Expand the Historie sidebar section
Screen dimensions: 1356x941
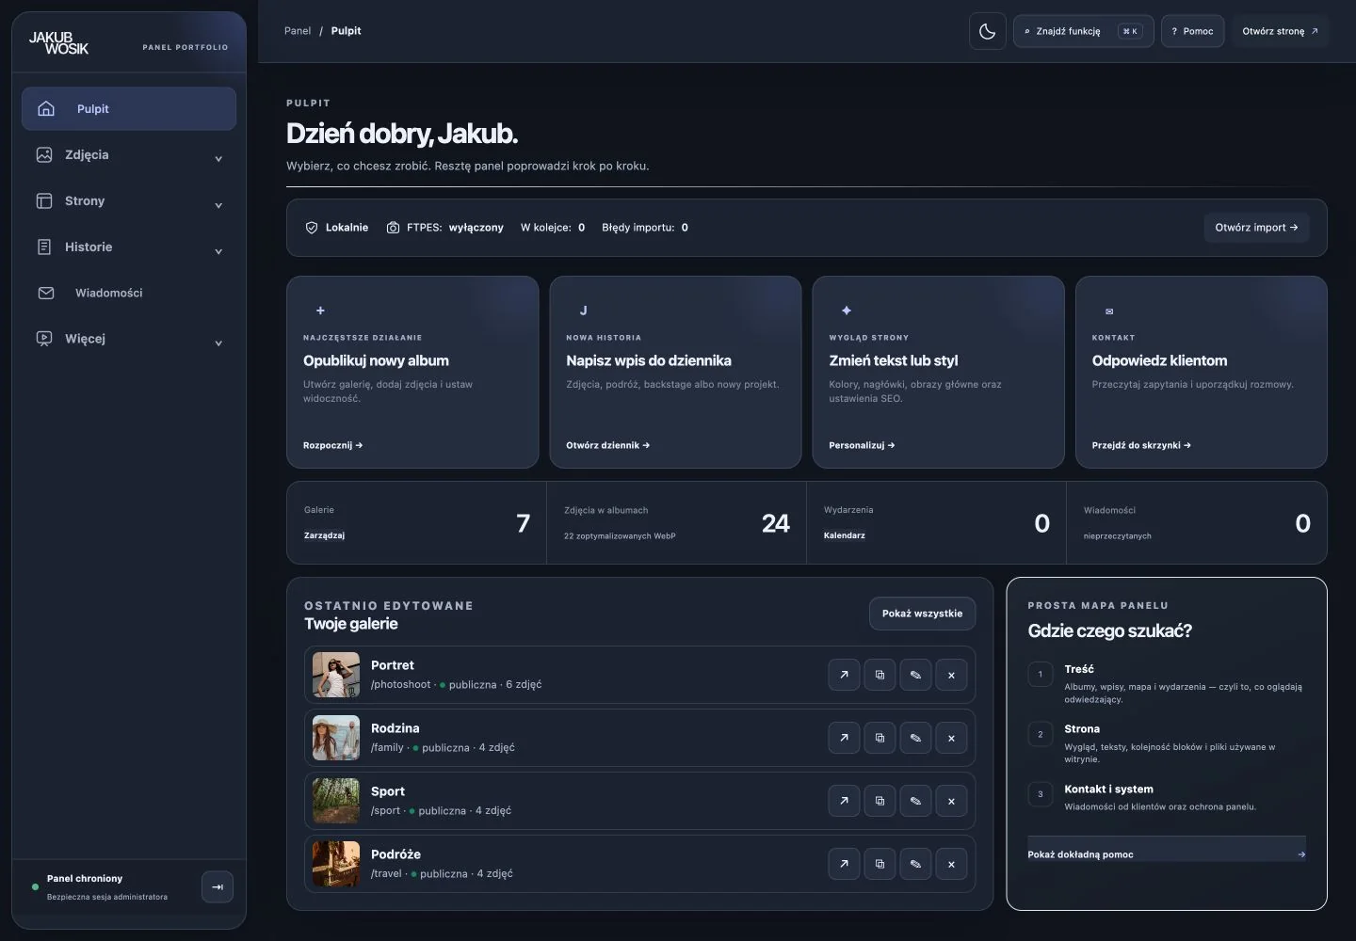pos(129,247)
